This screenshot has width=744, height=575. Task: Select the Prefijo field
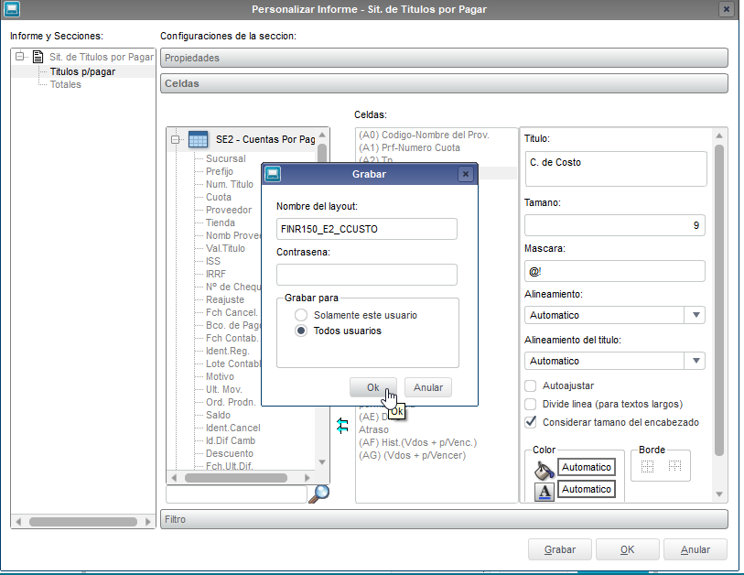point(220,171)
